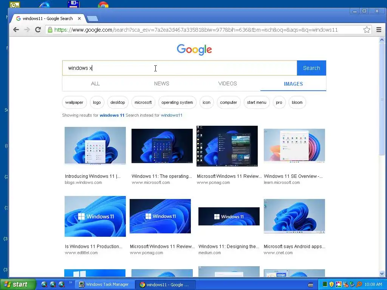Open floppy disk desktop icon behind the browser
Viewport: 387px width, 290px height.
[73, 4]
